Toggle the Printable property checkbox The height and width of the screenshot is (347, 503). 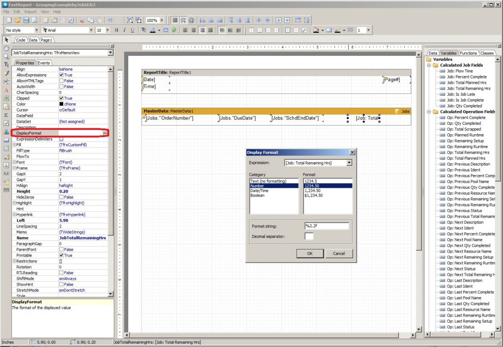[x=61, y=256]
